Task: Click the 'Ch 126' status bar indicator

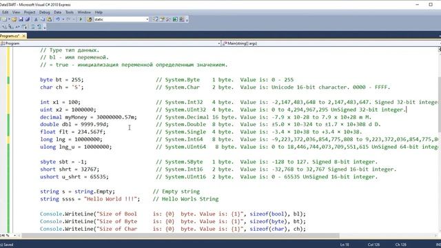Action: coord(401,245)
